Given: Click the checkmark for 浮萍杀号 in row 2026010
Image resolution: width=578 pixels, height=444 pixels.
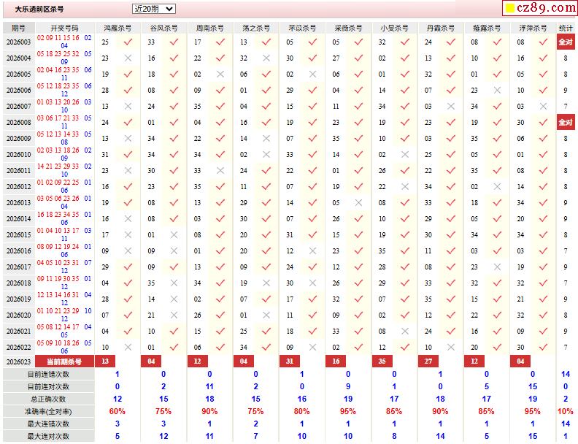Looking at the screenshot, I should point(542,154).
